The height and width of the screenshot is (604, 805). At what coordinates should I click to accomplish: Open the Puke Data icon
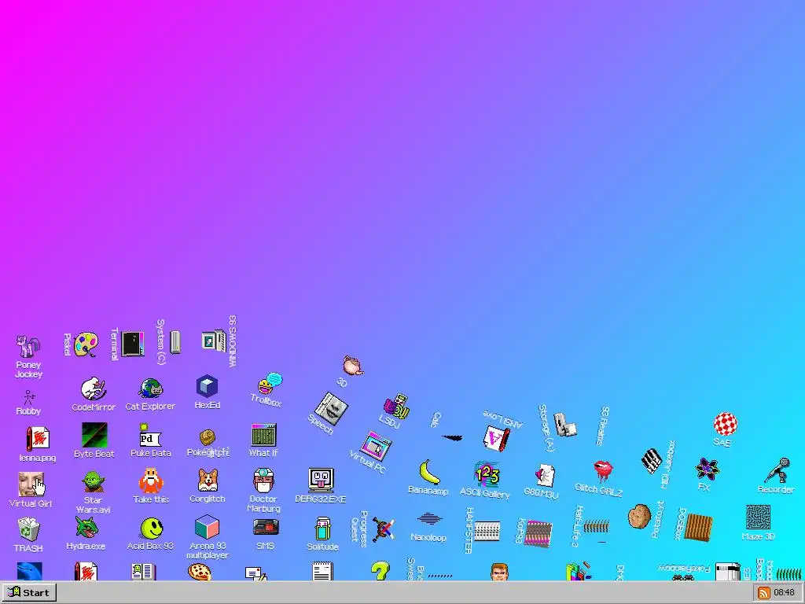coord(149,436)
